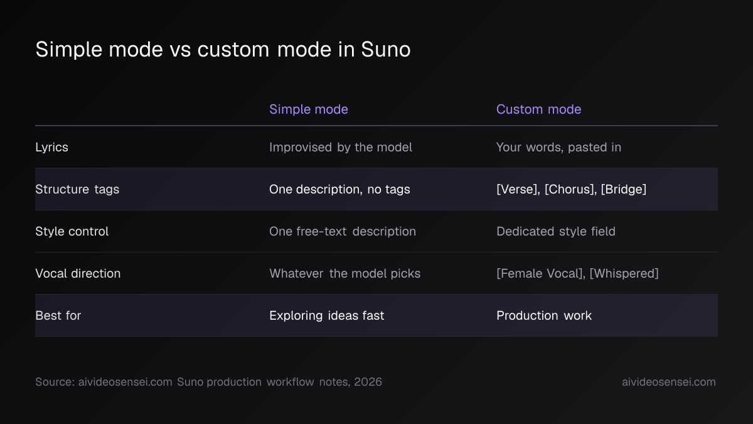Click the source line starting with 'Source: aivideosensei.com'
The image size is (753, 424).
(x=208, y=382)
